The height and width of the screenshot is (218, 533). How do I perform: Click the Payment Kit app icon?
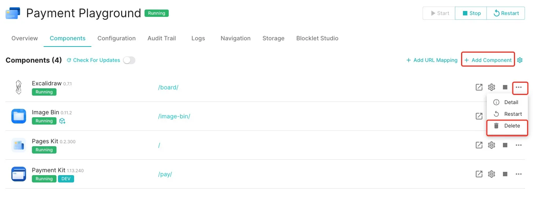[x=19, y=174]
